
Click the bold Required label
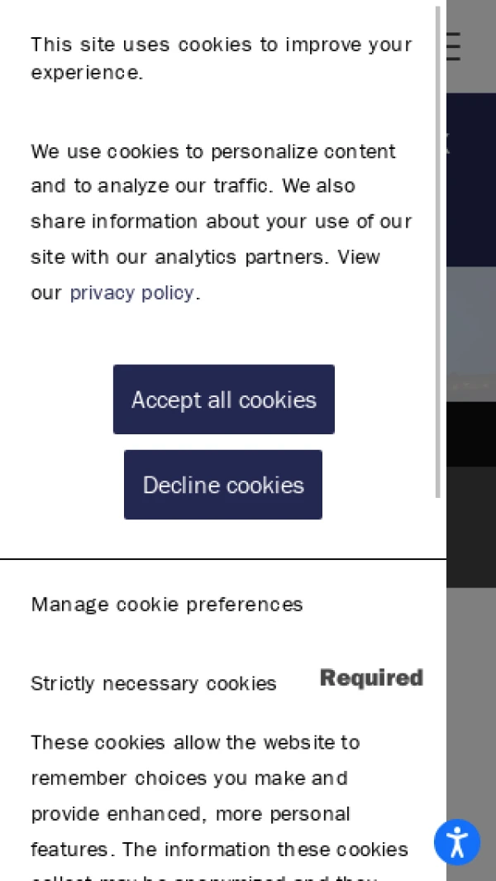point(371,678)
